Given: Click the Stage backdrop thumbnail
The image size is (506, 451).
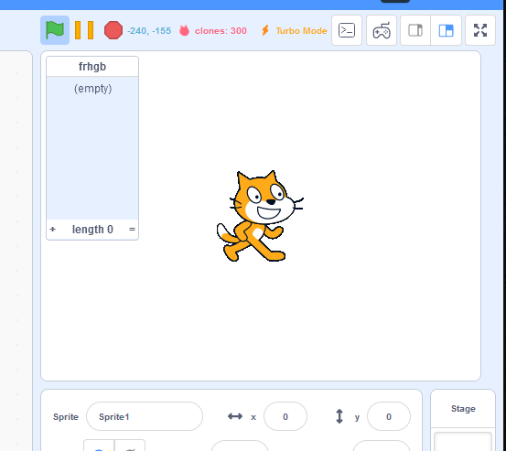Looking at the screenshot, I should coord(463,441).
